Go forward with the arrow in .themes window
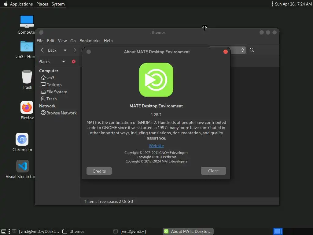313x235 pixels. (75, 50)
